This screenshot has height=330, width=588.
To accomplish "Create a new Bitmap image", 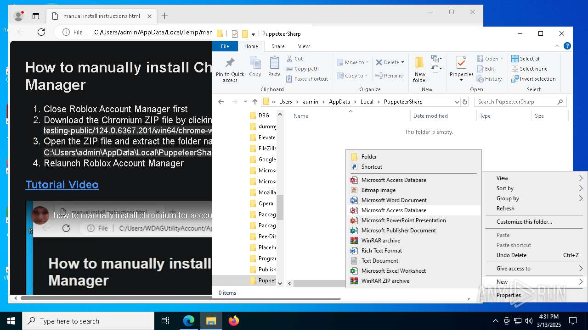I will pyautogui.click(x=413, y=190).
